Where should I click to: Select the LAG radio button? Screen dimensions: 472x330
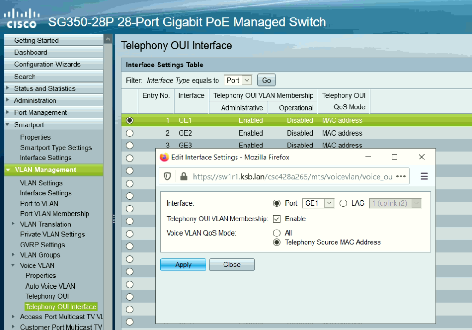click(343, 203)
